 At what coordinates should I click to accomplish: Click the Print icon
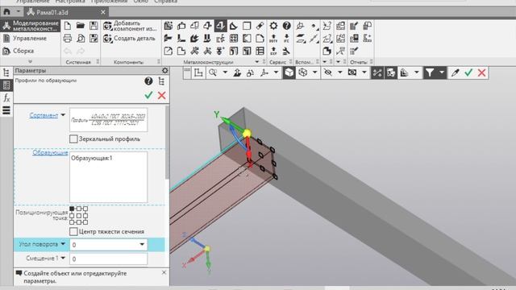click(68, 39)
